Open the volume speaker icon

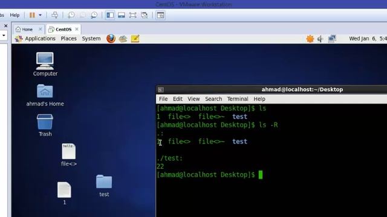(320, 39)
